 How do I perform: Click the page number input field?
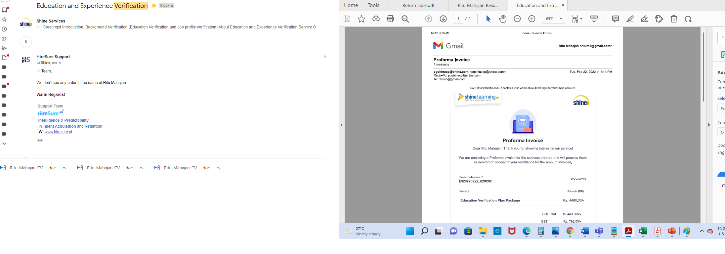point(458,19)
